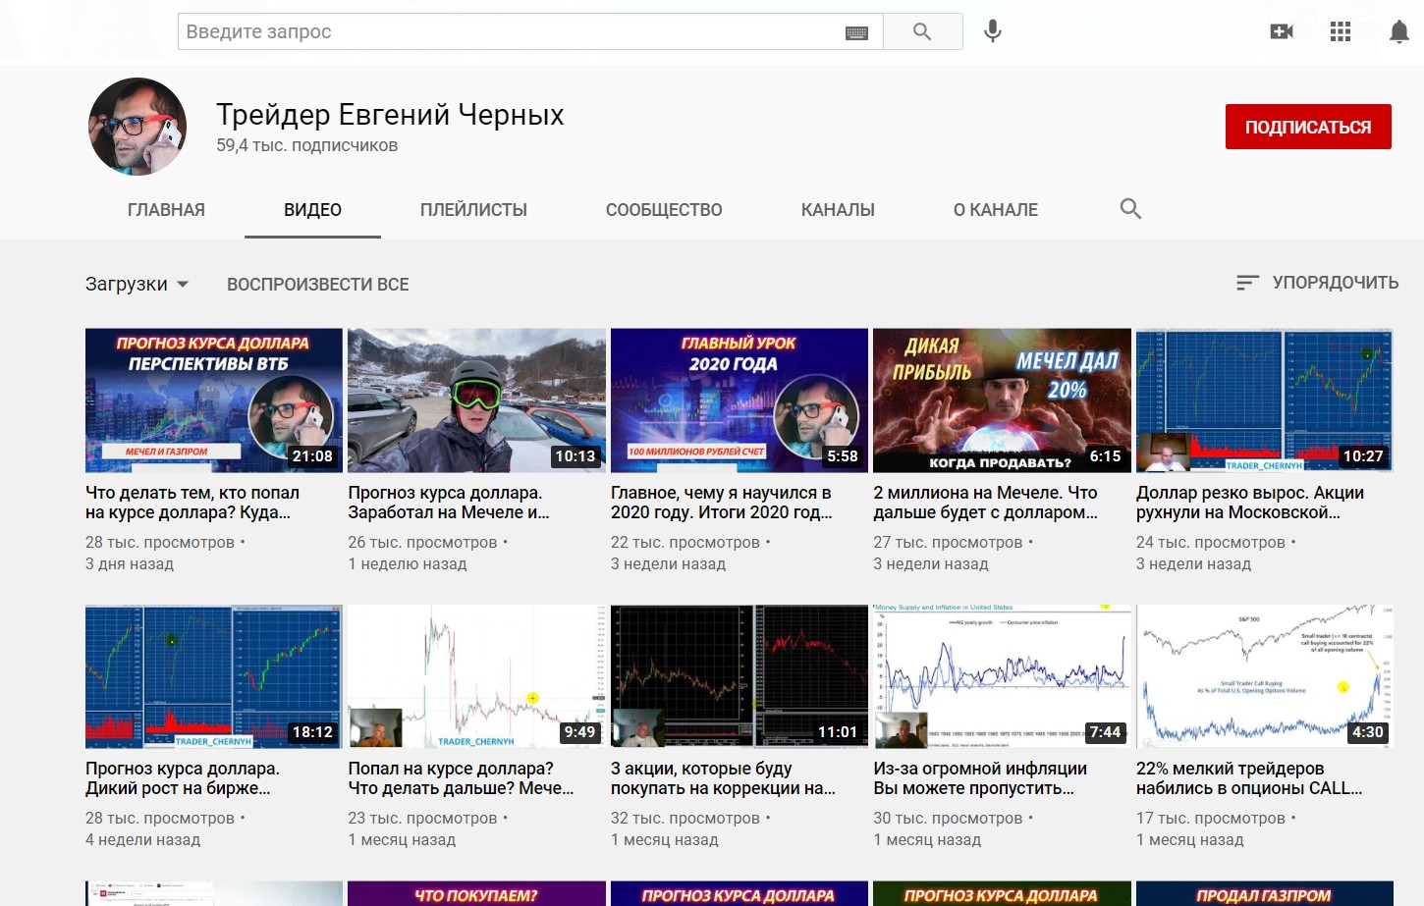Click title '2 миллиона на Мечеле'
1424x906 pixels.
click(986, 503)
